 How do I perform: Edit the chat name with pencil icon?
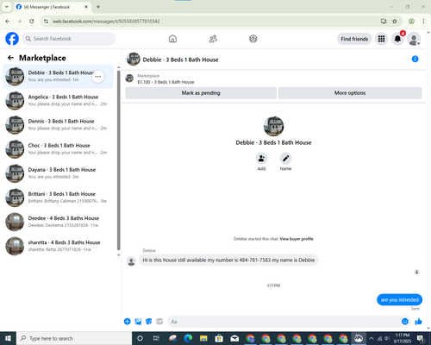click(285, 159)
